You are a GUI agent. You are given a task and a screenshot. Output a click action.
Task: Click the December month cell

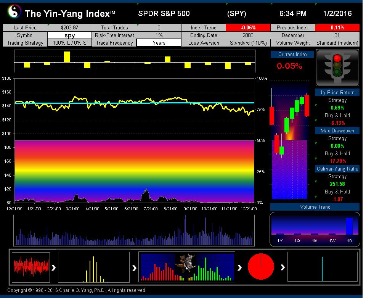293,35
